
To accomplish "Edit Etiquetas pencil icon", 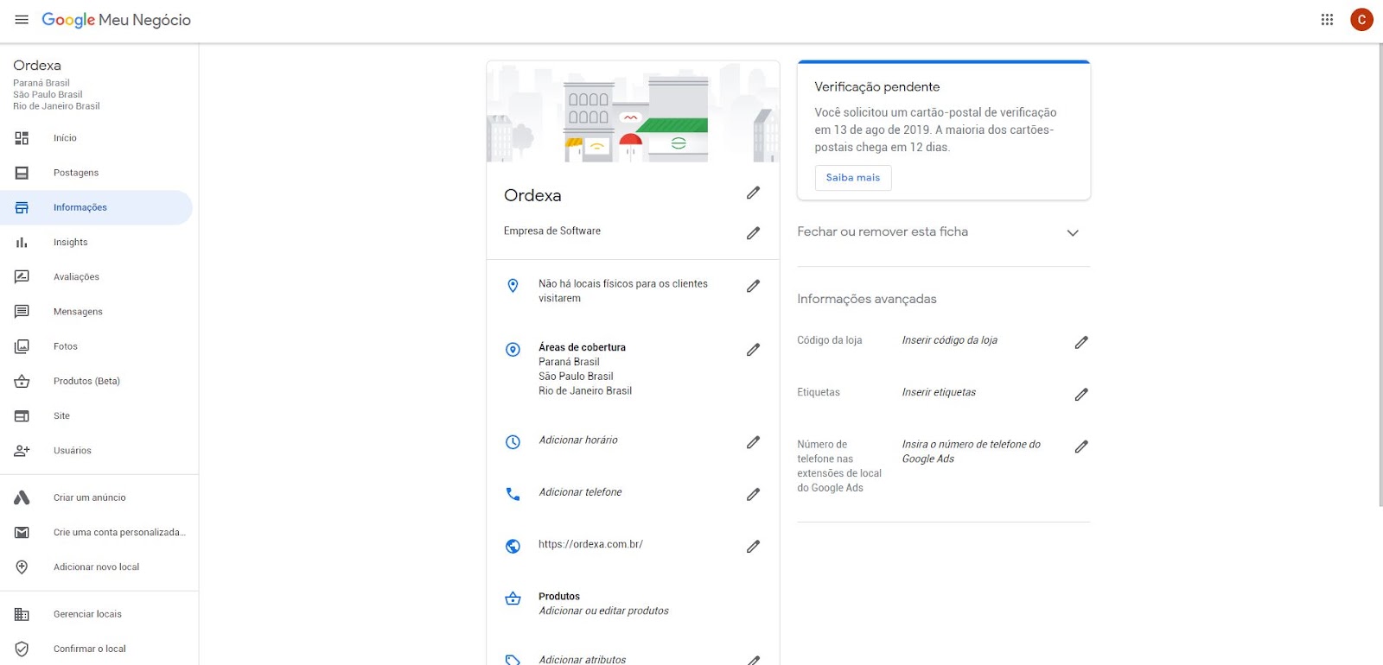I will pos(1081,395).
